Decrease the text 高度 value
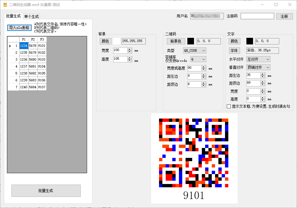Viewport: 297px width, 208px height. [x=263, y=100]
